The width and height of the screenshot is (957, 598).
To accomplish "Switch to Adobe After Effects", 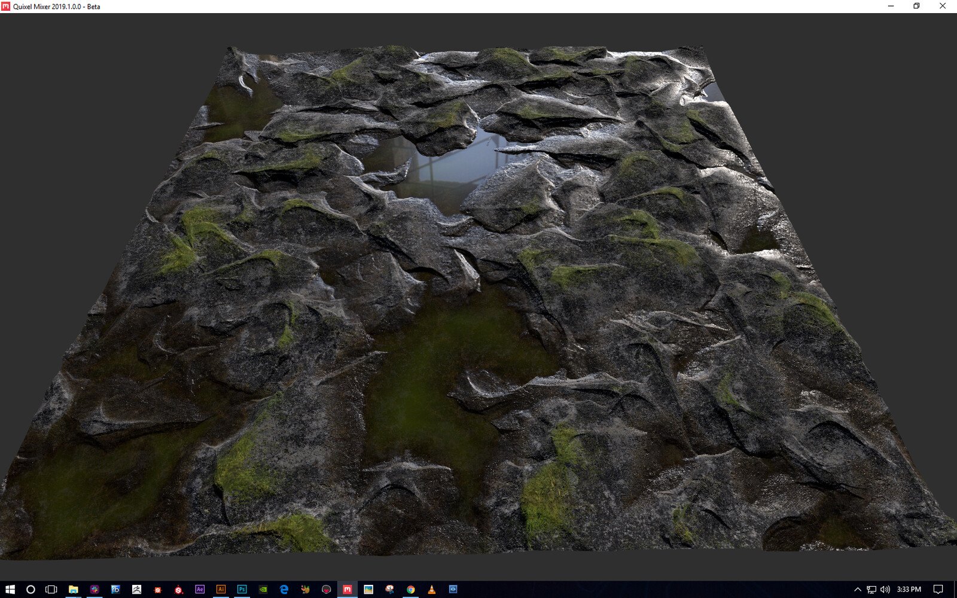I will [x=200, y=589].
